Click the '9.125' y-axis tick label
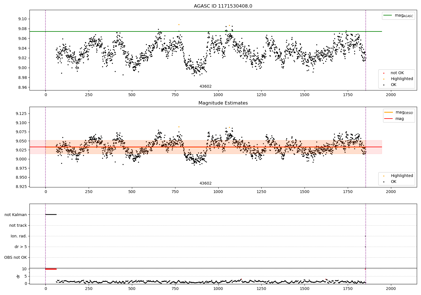 [21, 114]
